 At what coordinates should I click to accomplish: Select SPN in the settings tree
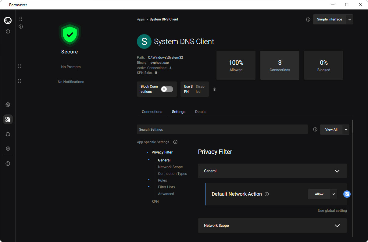coord(155,202)
